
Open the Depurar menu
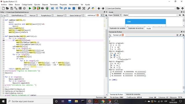pyautogui.click(x=45, y=5)
